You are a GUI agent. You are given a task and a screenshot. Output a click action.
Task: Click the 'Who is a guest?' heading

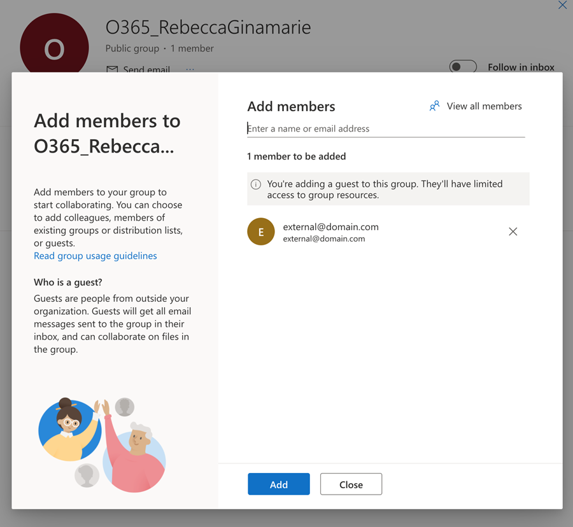coord(68,282)
